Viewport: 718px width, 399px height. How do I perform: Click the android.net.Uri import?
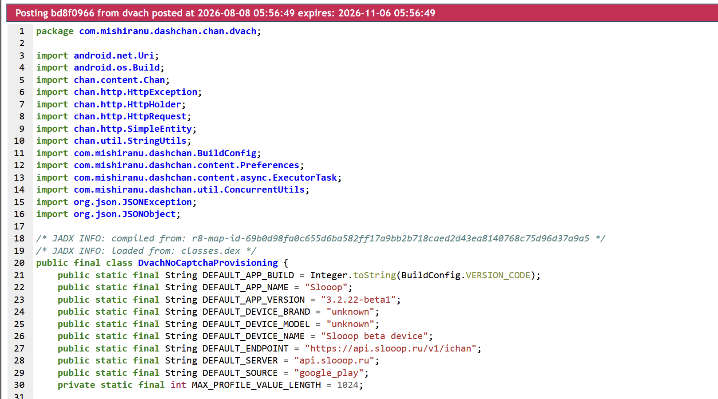114,55
